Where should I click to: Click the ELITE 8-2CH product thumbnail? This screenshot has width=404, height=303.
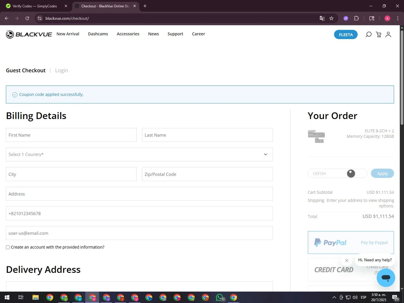(x=316, y=136)
